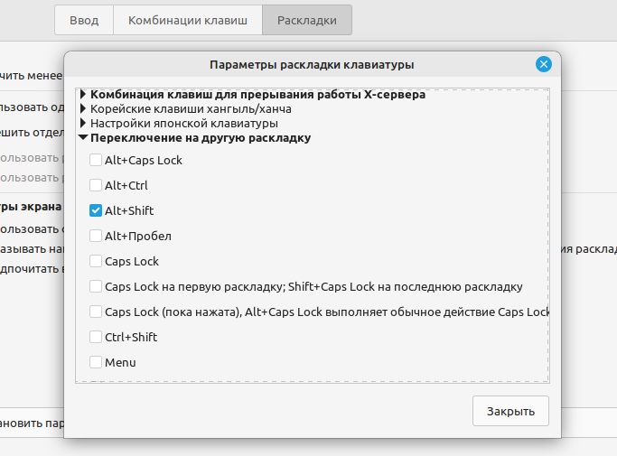Viewport: 617px width, 456px height.
Task: Enable the Alt+Пробел checkbox
Action: coord(96,236)
